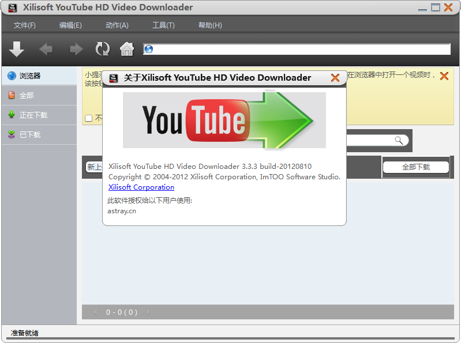Go back with the left arrow icon
Viewport: 461px width, 343px height.
tap(46, 49)
